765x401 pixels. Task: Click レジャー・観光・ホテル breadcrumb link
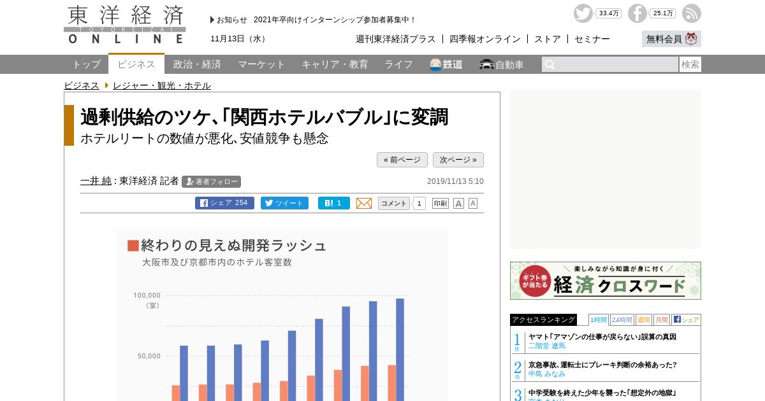click(x=162, y=85)
